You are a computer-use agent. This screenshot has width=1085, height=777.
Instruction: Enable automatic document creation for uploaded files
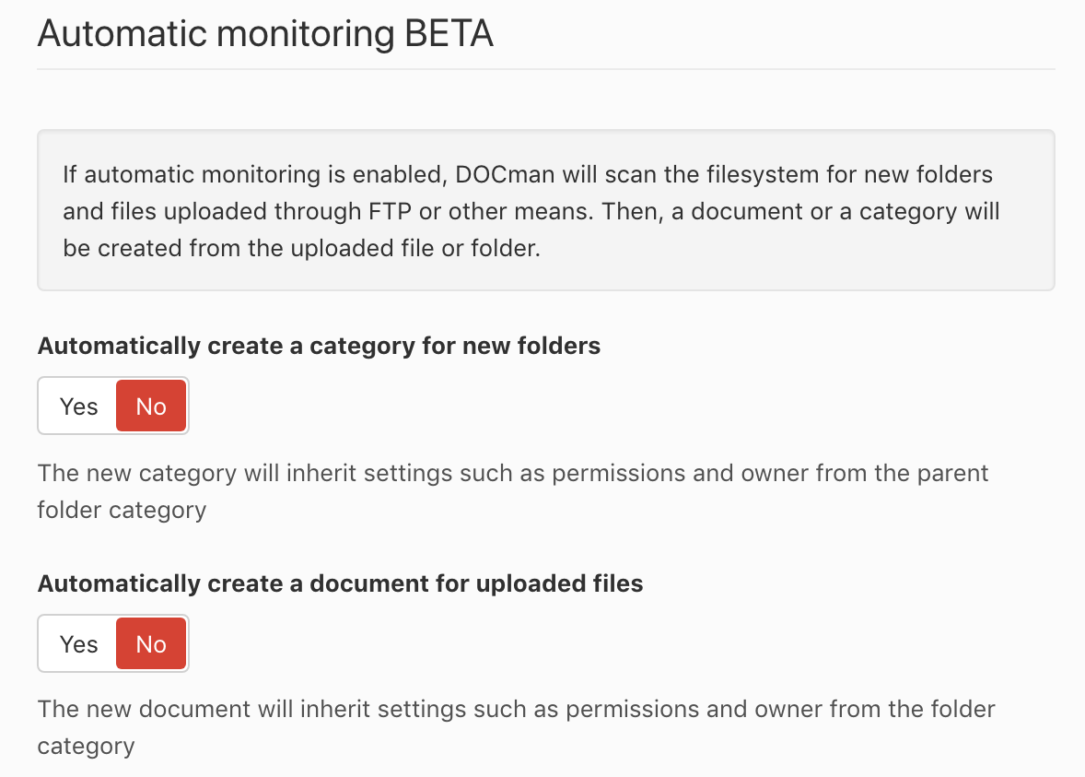[78, 644]
